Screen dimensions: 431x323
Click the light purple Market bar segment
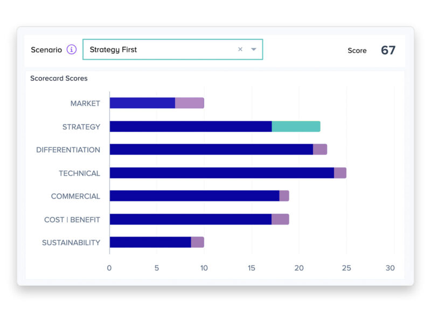190,103
